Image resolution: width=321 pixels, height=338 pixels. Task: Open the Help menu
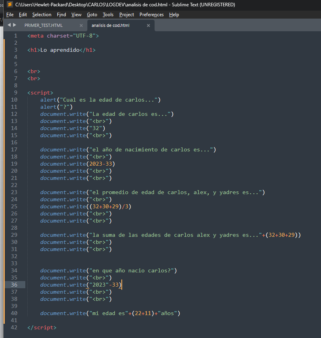174,15
